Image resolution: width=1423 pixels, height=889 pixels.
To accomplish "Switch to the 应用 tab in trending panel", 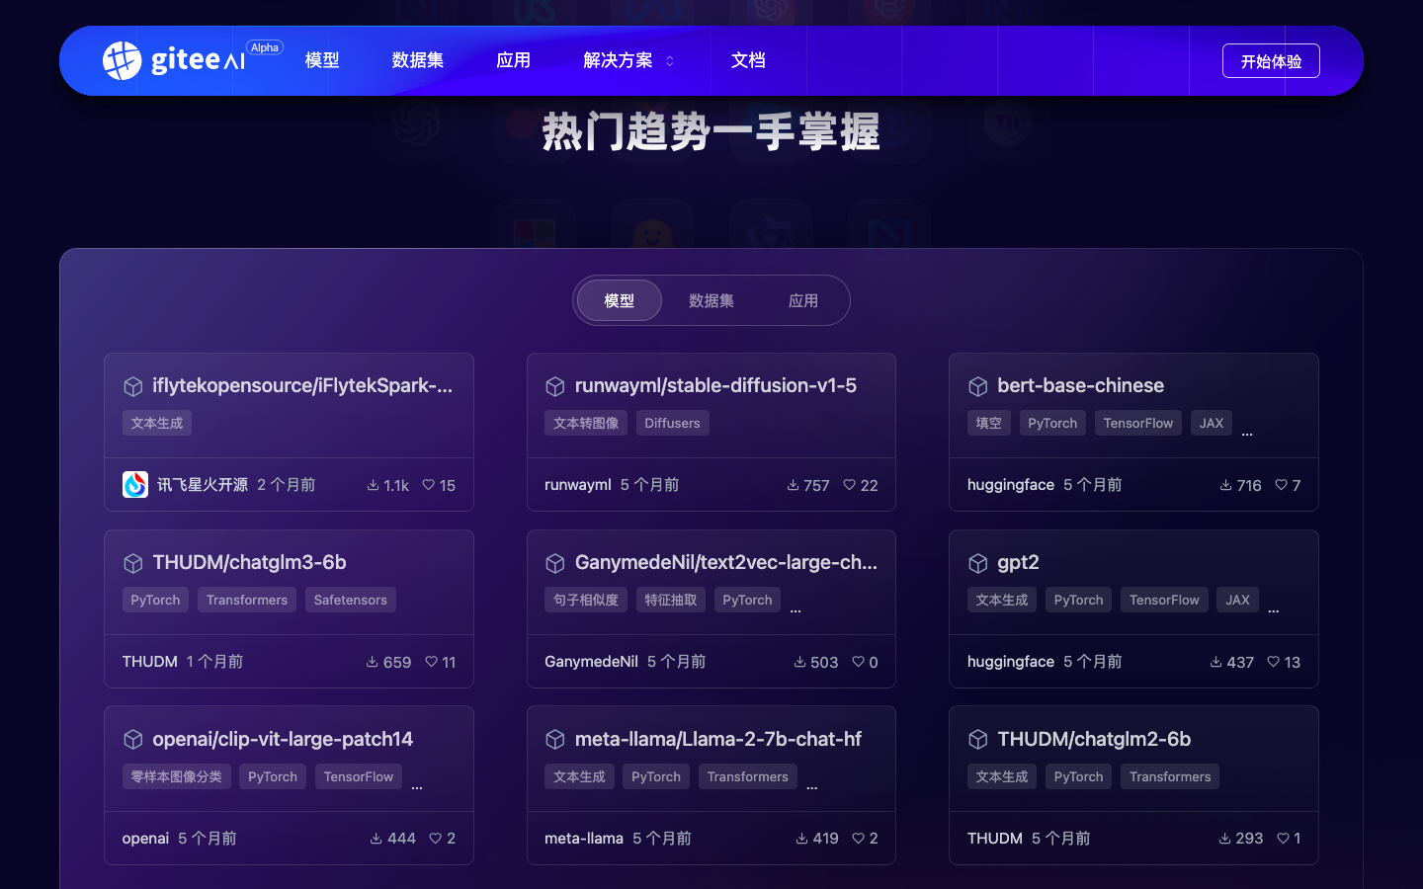I will [x=803, y=300].
